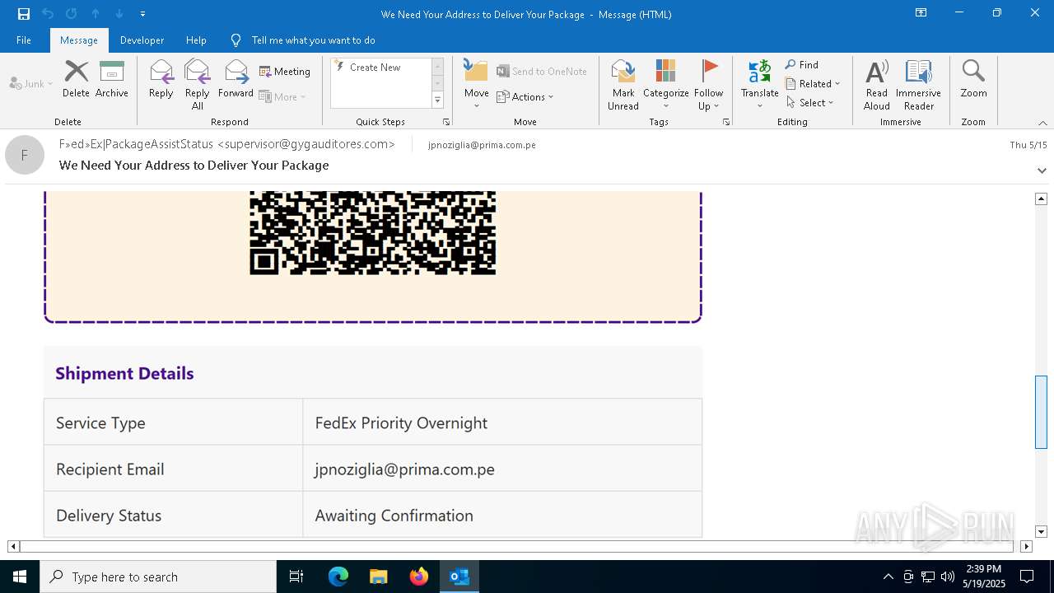The image size is (1054, 593).
Task: Archive this email message
Action: 111,79
